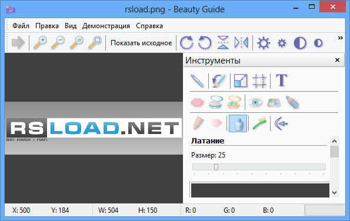350x221 pixels.
Task: Select the blue powder compact tool
Action: coord(216,102)
